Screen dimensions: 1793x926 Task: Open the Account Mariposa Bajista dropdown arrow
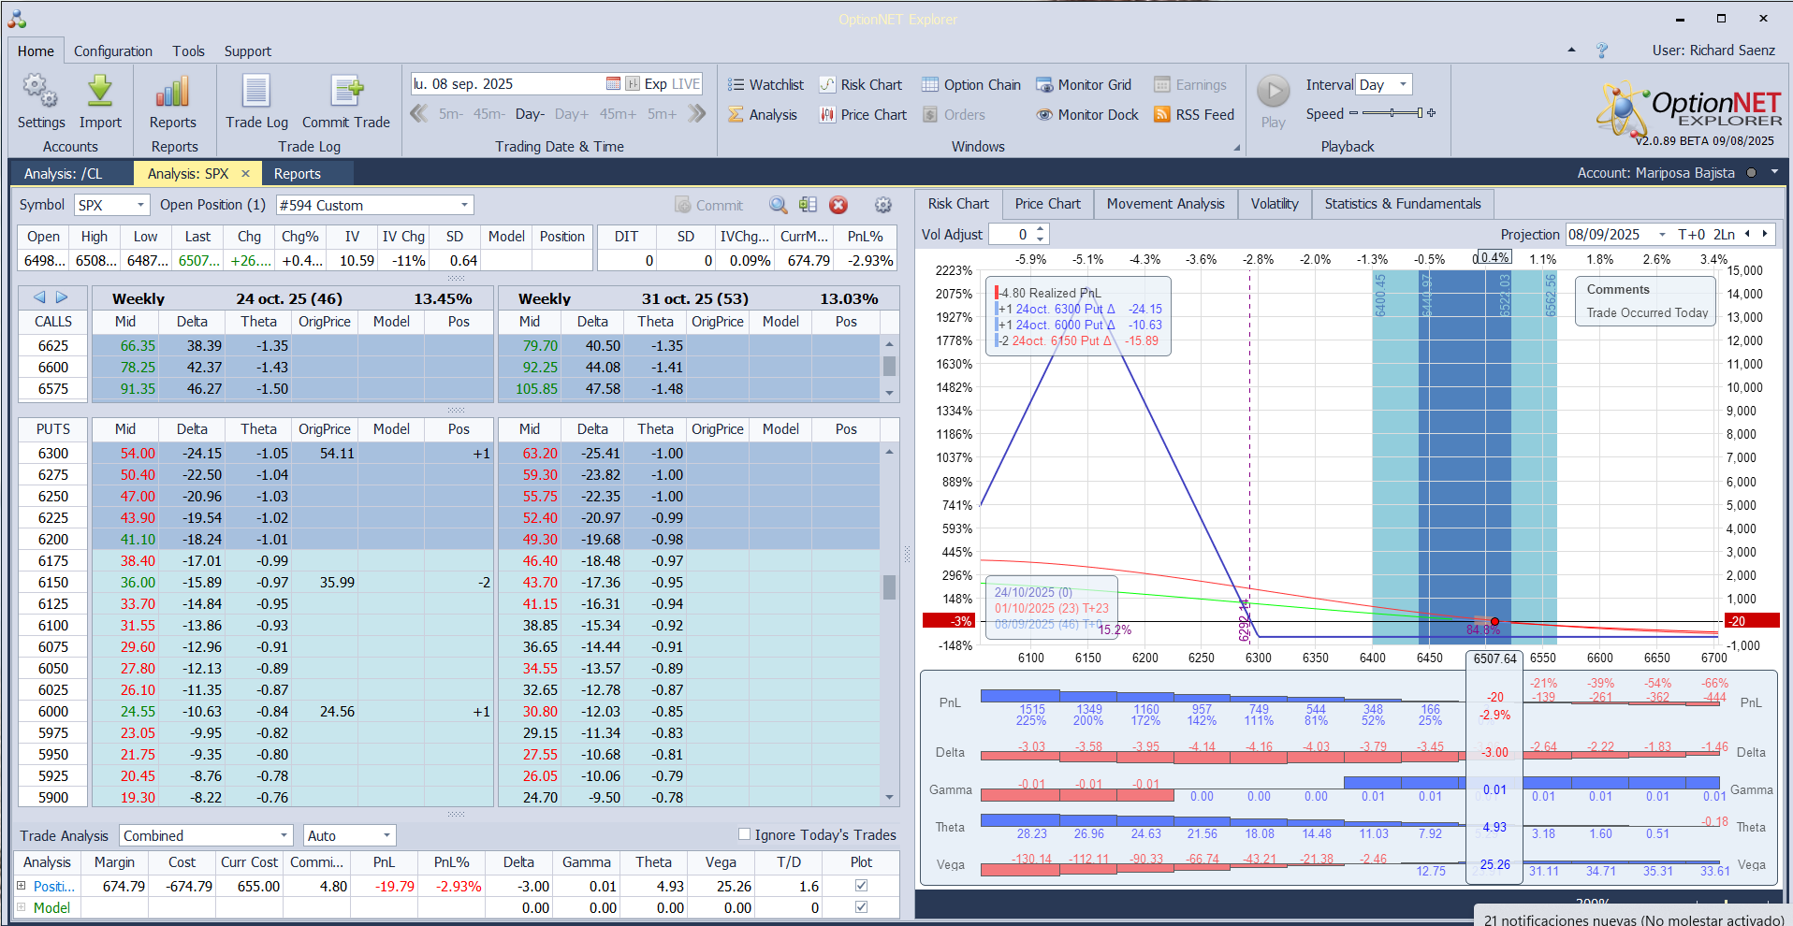1774,172
